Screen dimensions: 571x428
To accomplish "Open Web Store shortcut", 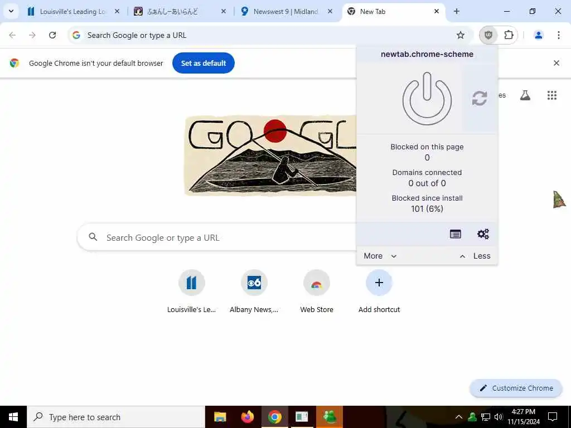I will [x=317, y=292].
